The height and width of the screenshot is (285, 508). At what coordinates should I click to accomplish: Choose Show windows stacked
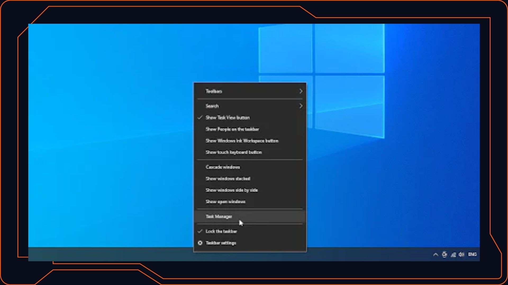(250, 179)
